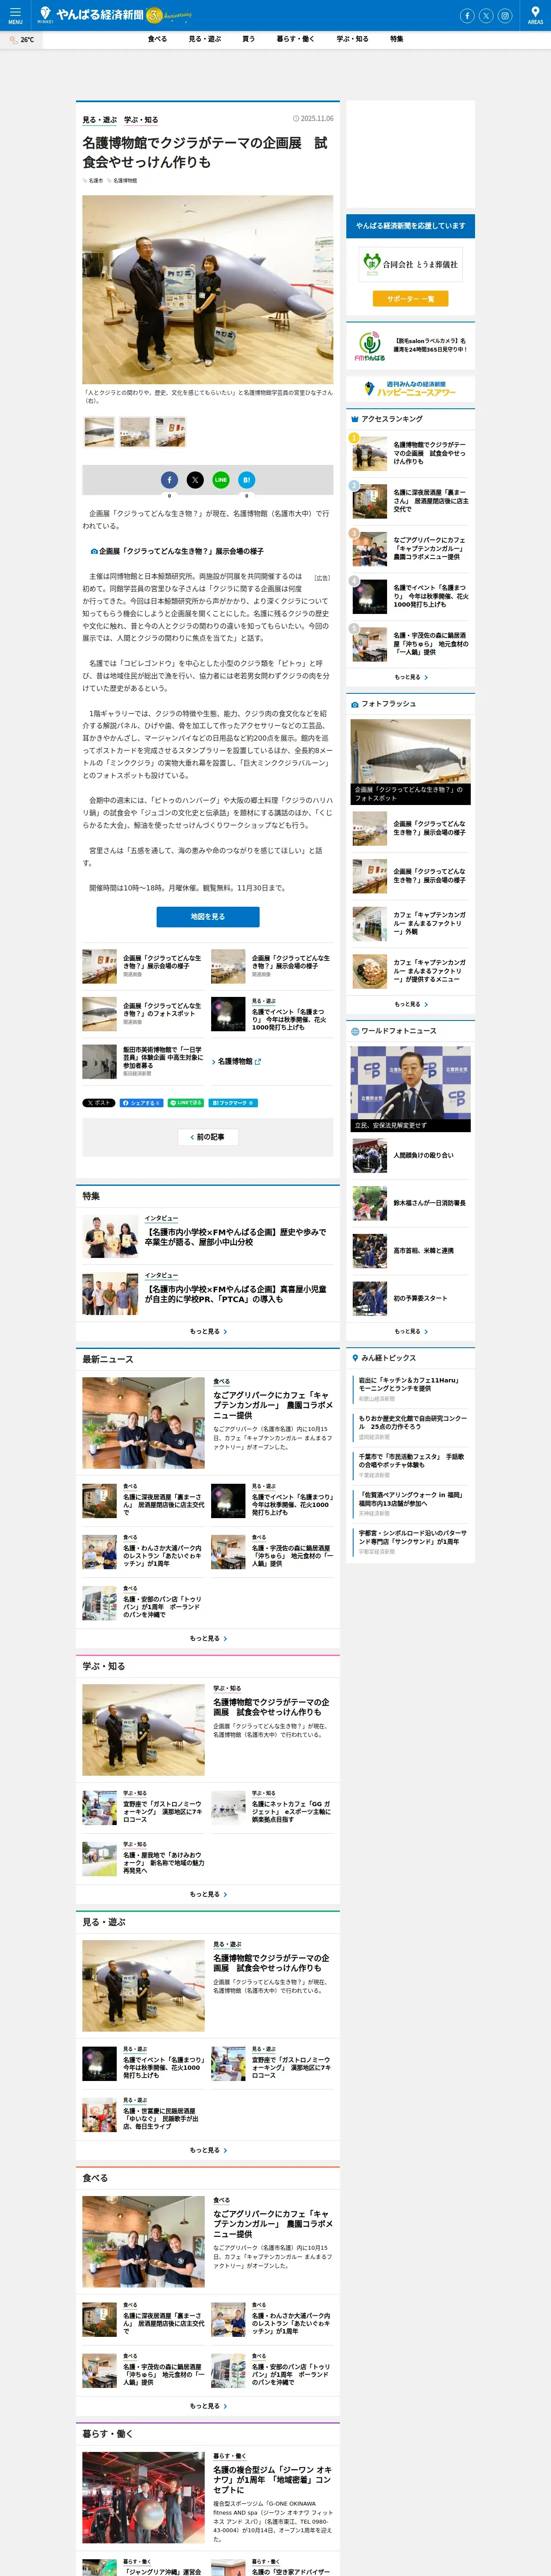
Task: Open the 名護博物館 external link
Action: 237,1062
